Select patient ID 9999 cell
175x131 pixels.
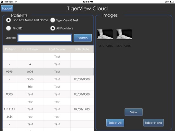coord(10,72)
